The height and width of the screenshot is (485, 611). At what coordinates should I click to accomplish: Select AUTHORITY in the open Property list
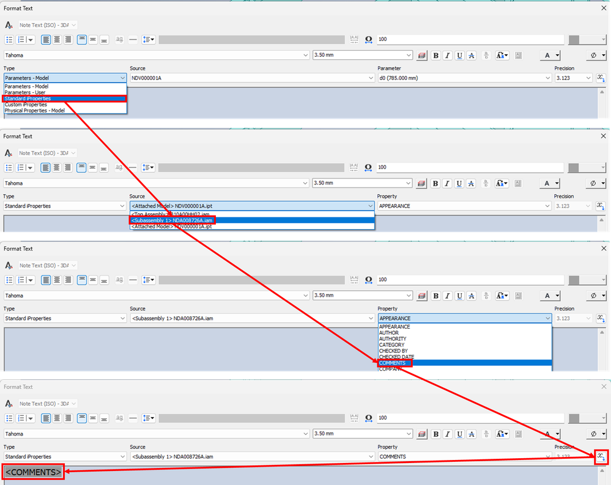click(x=465, y=338)
